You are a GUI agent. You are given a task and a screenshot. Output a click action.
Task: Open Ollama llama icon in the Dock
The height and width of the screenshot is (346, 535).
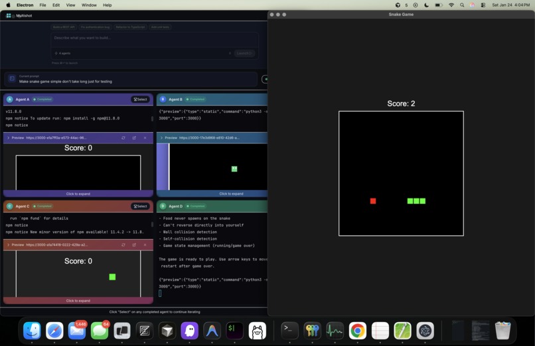click(x=257, y=331)
